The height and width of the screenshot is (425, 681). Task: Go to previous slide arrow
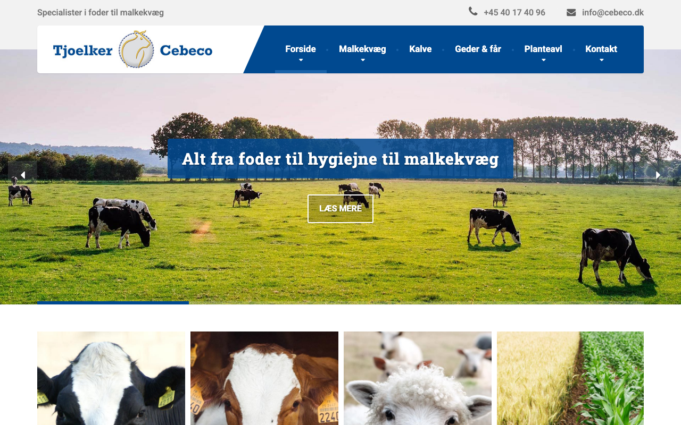(x=22, y=175)
